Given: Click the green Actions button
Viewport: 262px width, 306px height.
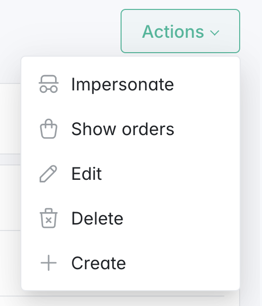Looking at the screenshot, I should [x=180, y=31].
